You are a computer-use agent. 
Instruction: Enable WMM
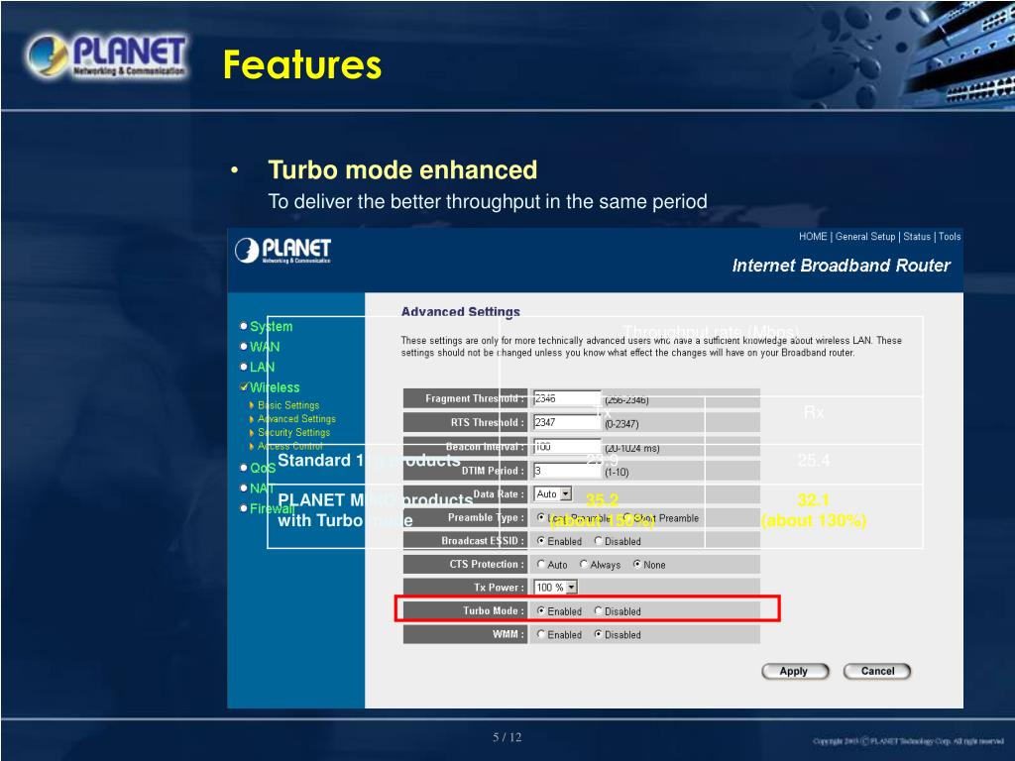(541, 635)
